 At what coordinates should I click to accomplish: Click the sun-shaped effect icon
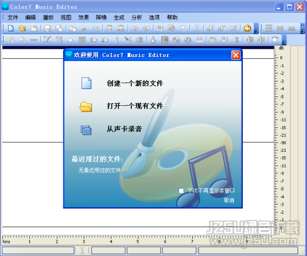pos(70,40)
